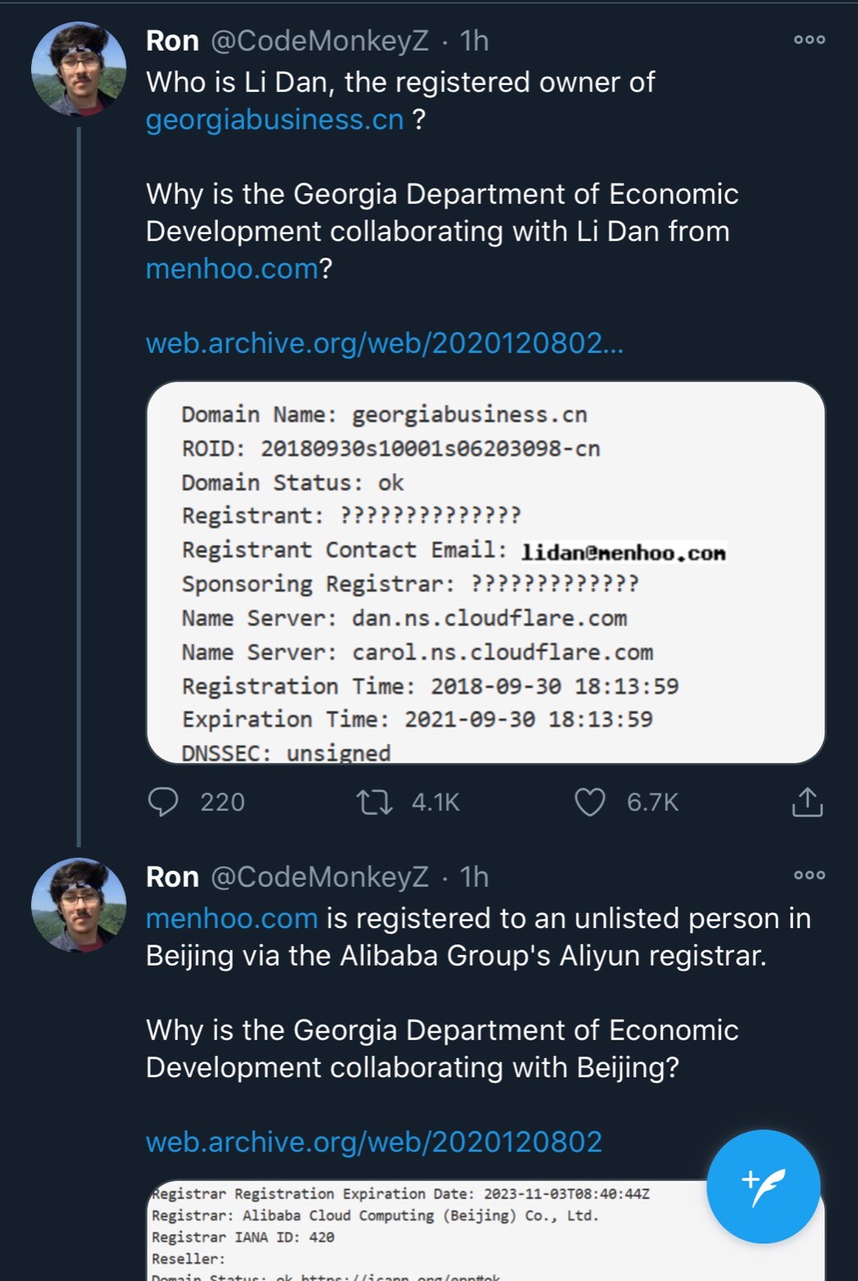Like the first tweet with 6.7K likes

(x=589, y=802)
